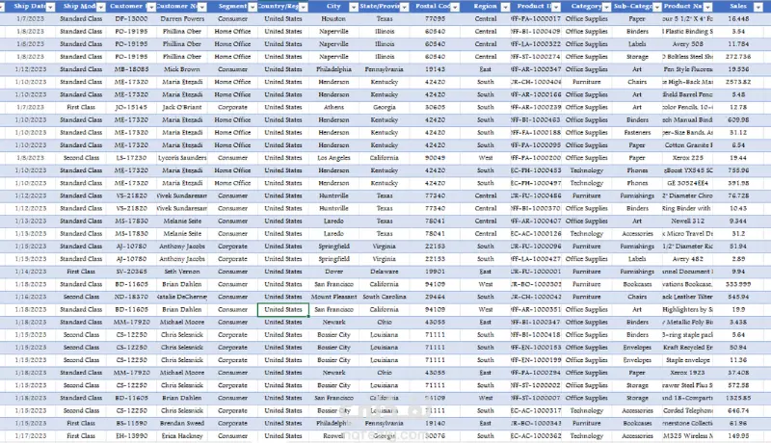Select the sales value '149.95'

(738, 436)
